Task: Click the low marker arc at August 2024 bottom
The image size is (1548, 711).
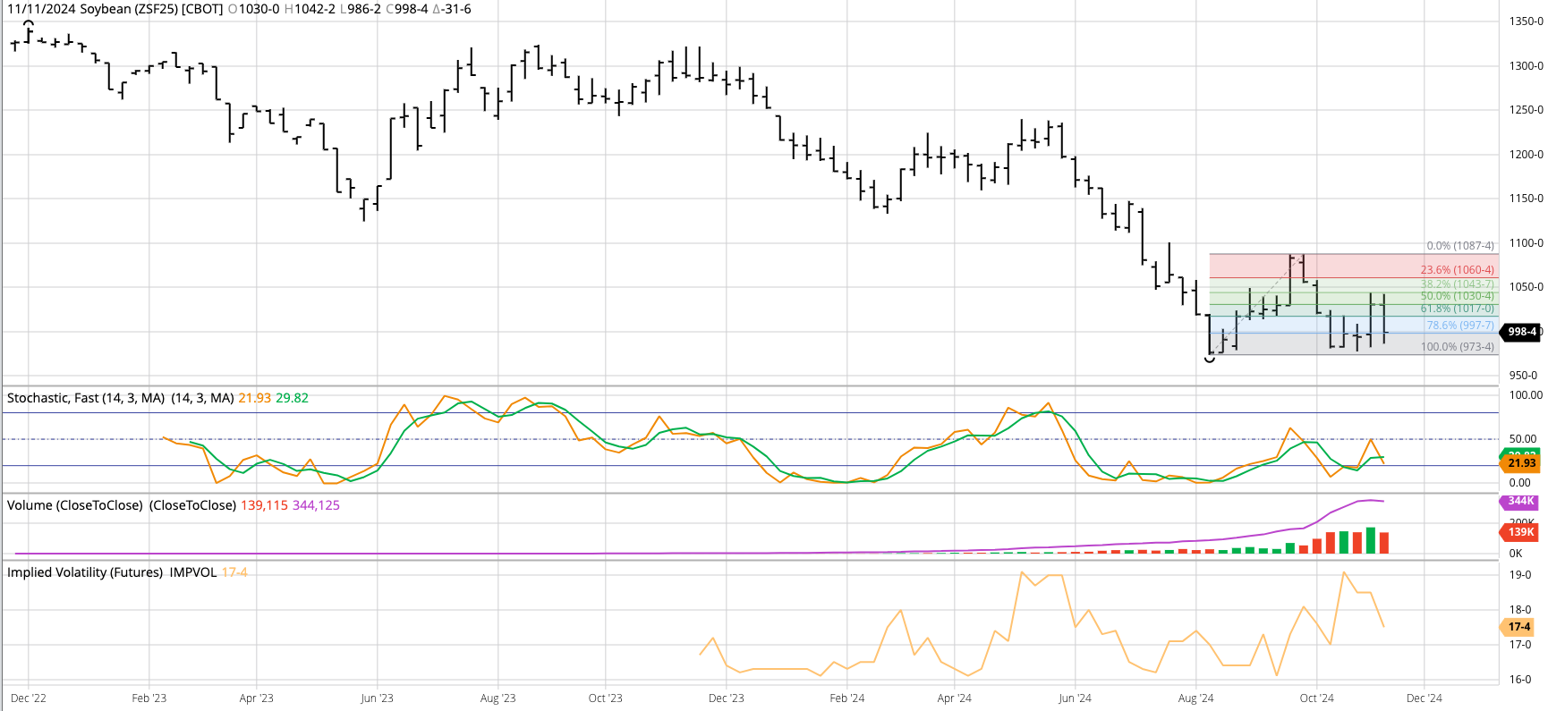Action: (1210, 359)
